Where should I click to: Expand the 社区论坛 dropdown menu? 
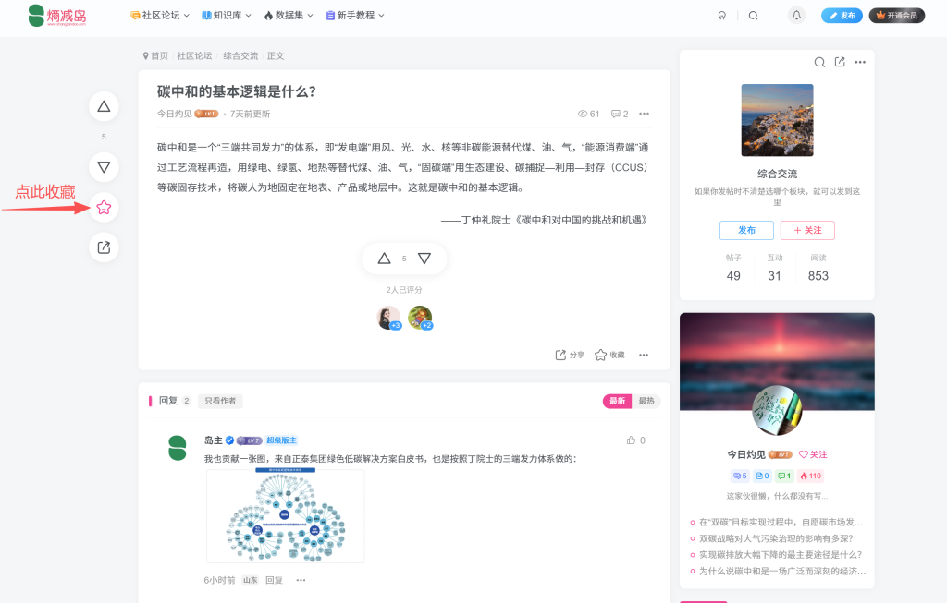coord(160,16)
